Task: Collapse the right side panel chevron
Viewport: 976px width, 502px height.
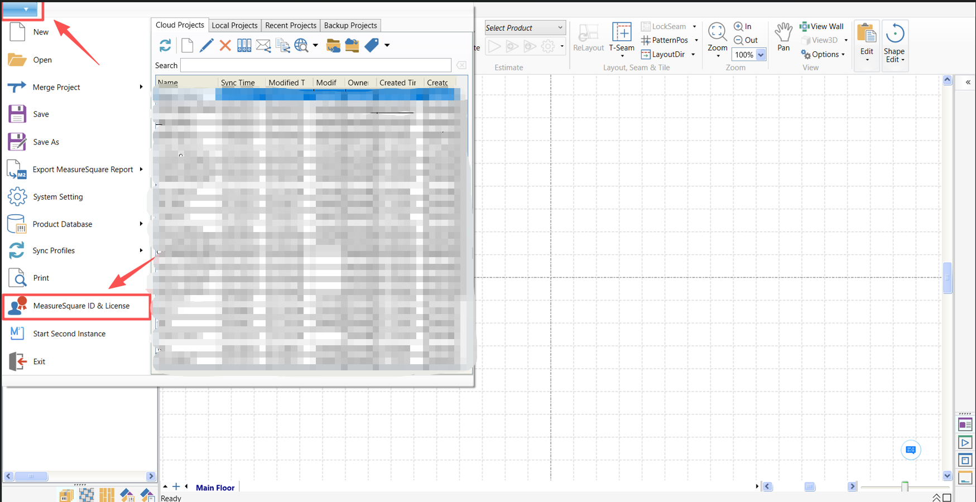Action: (x=968, y=83)
